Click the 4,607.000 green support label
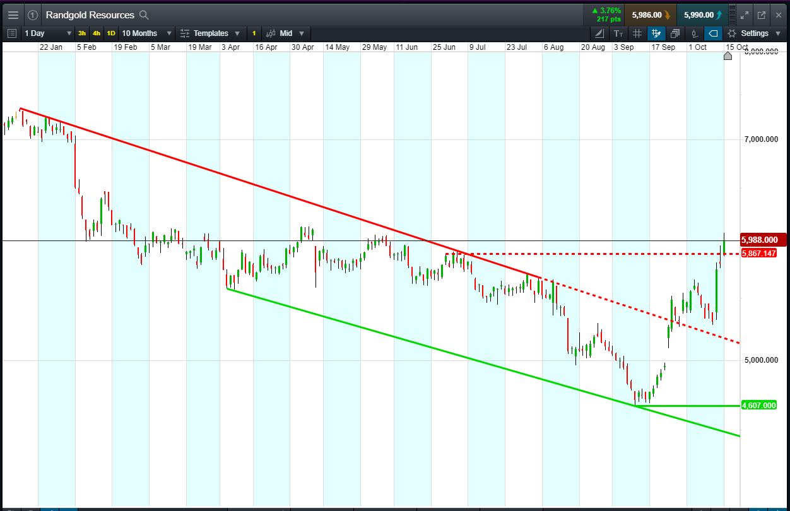The height and width of the screenshot is (511, 790). coord(759,405)
